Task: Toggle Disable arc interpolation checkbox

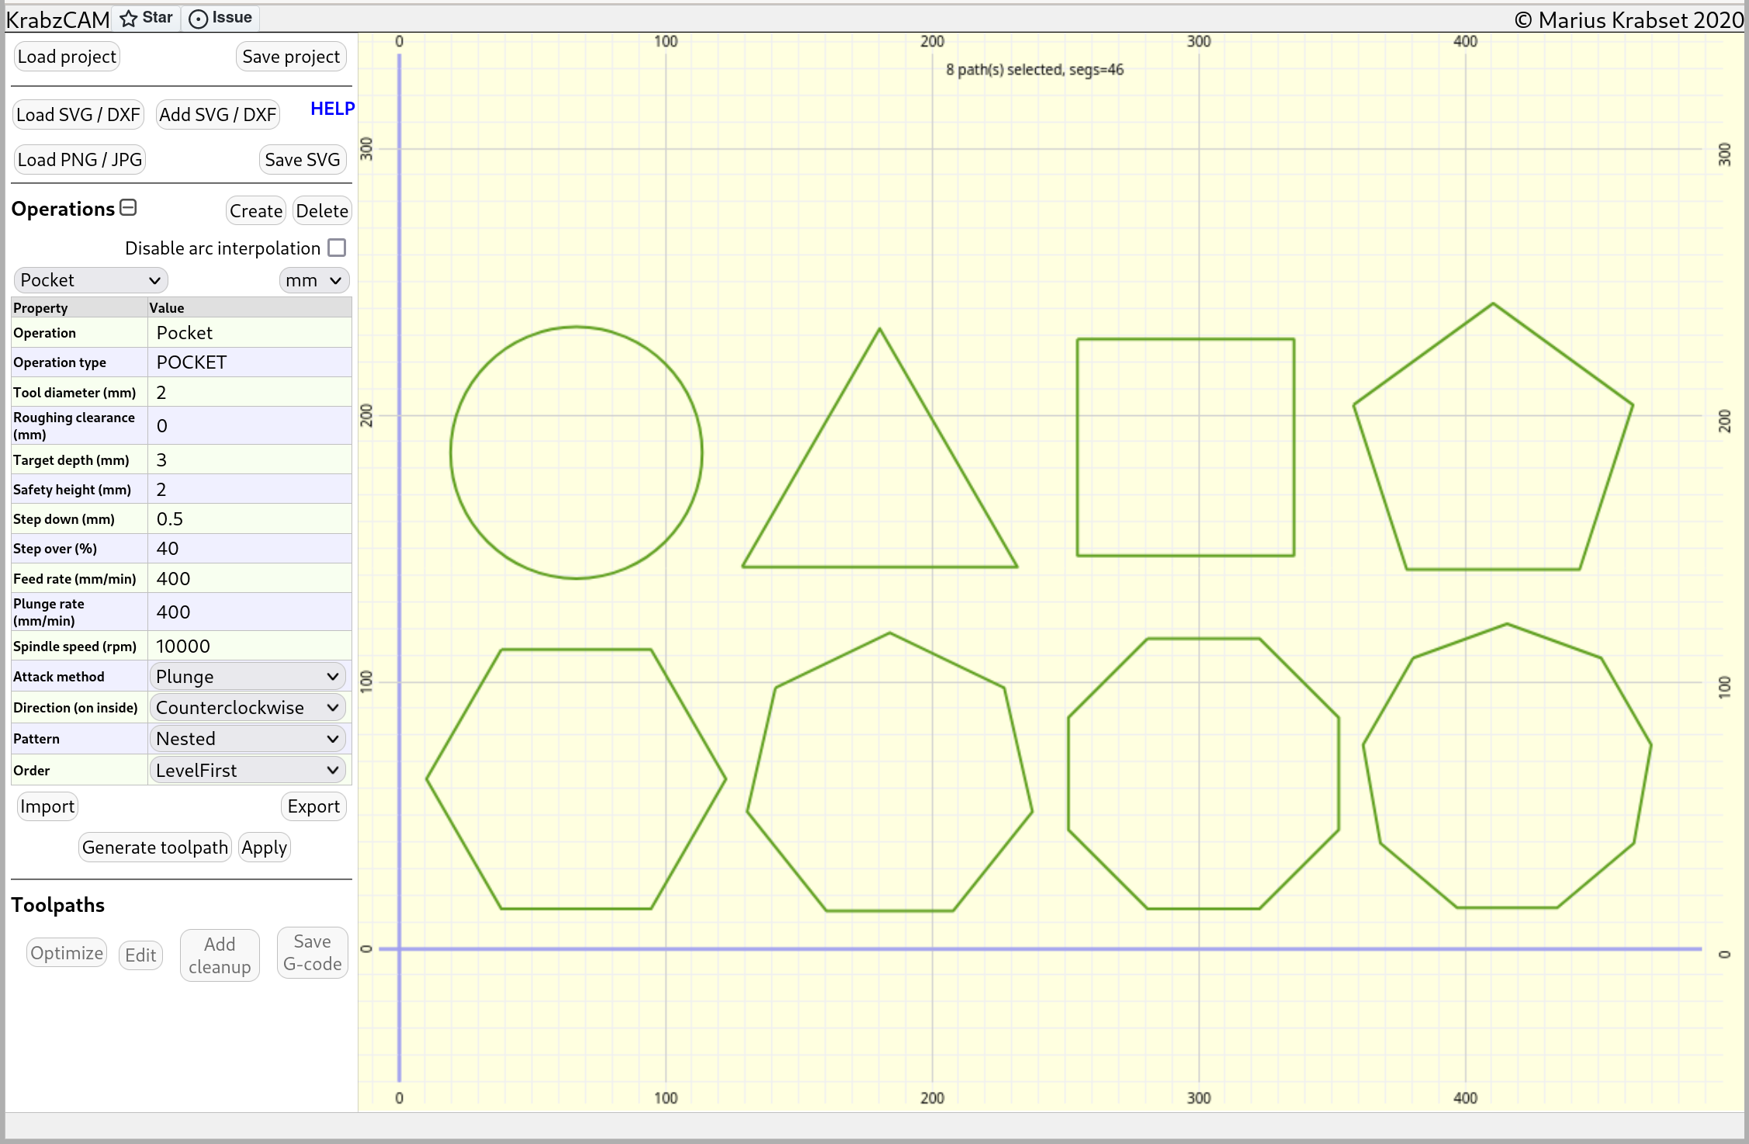Action: [337, 248]
